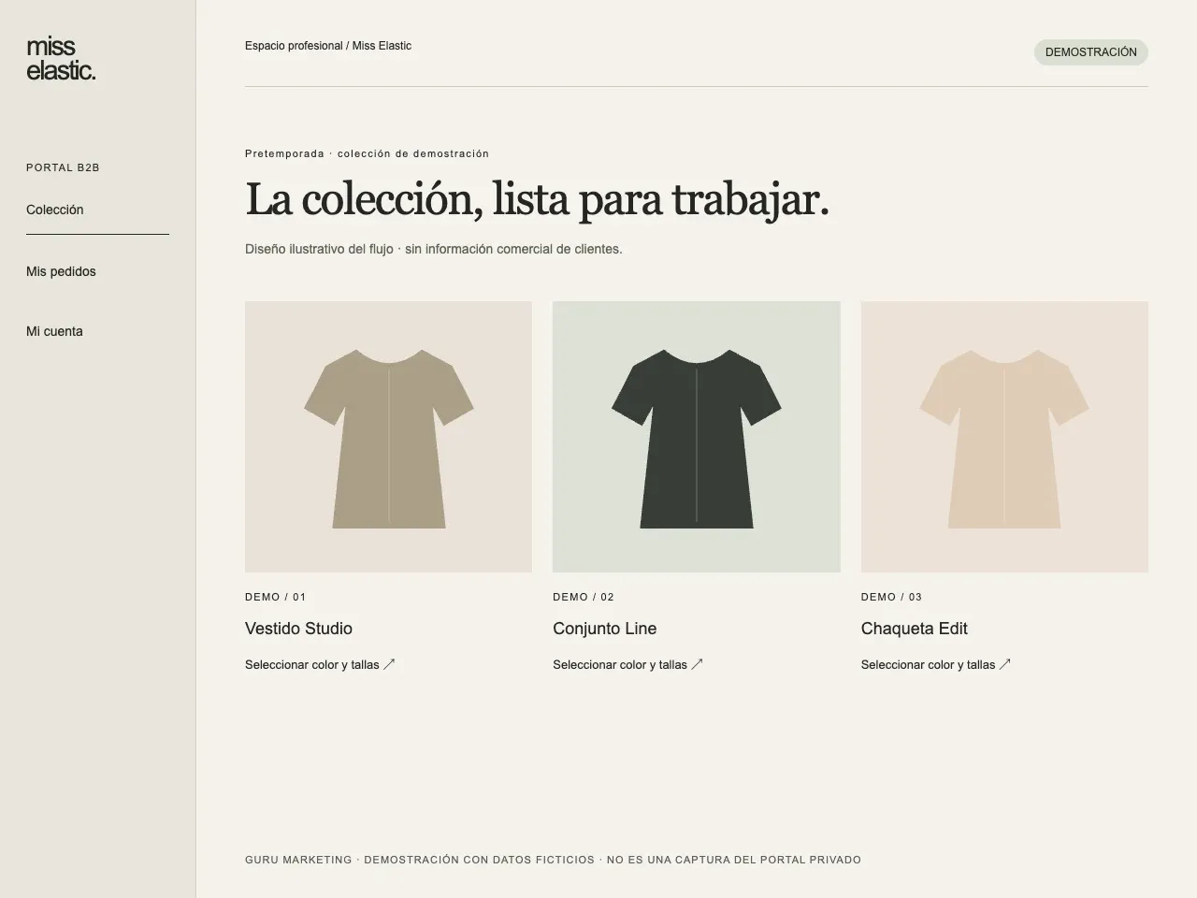Click the dark green garment icon

pos(696,439)
